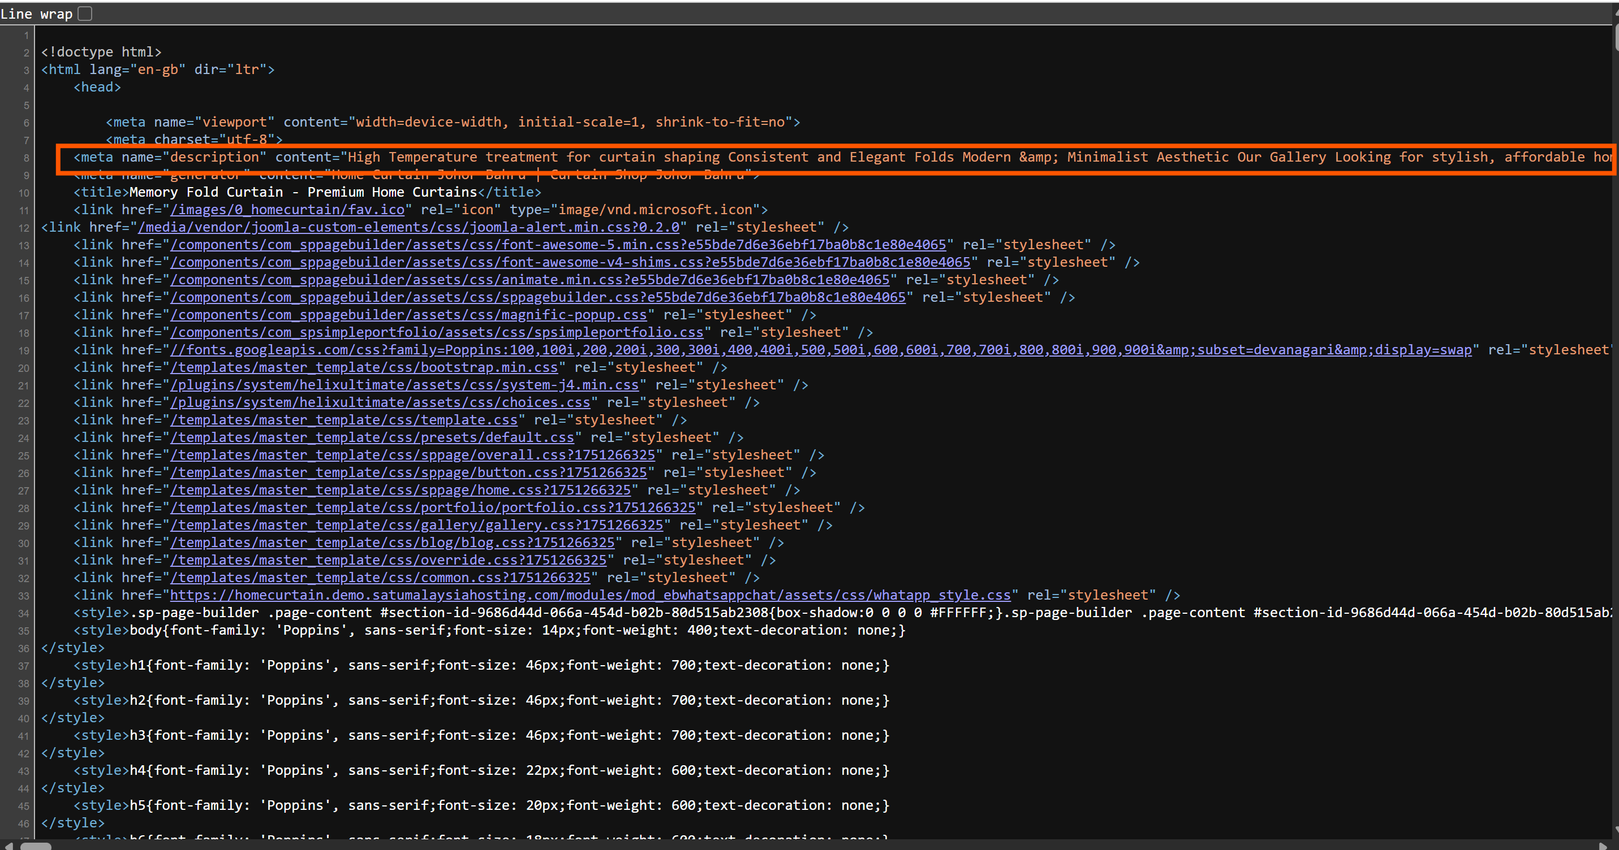
Task: Open system-j4.min.css link
Action: [404, 385]
